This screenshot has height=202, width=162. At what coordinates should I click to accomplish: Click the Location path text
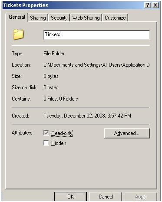click(96, 65)
